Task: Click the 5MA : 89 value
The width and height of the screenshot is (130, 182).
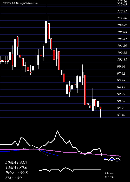Action: pos(14,178)
